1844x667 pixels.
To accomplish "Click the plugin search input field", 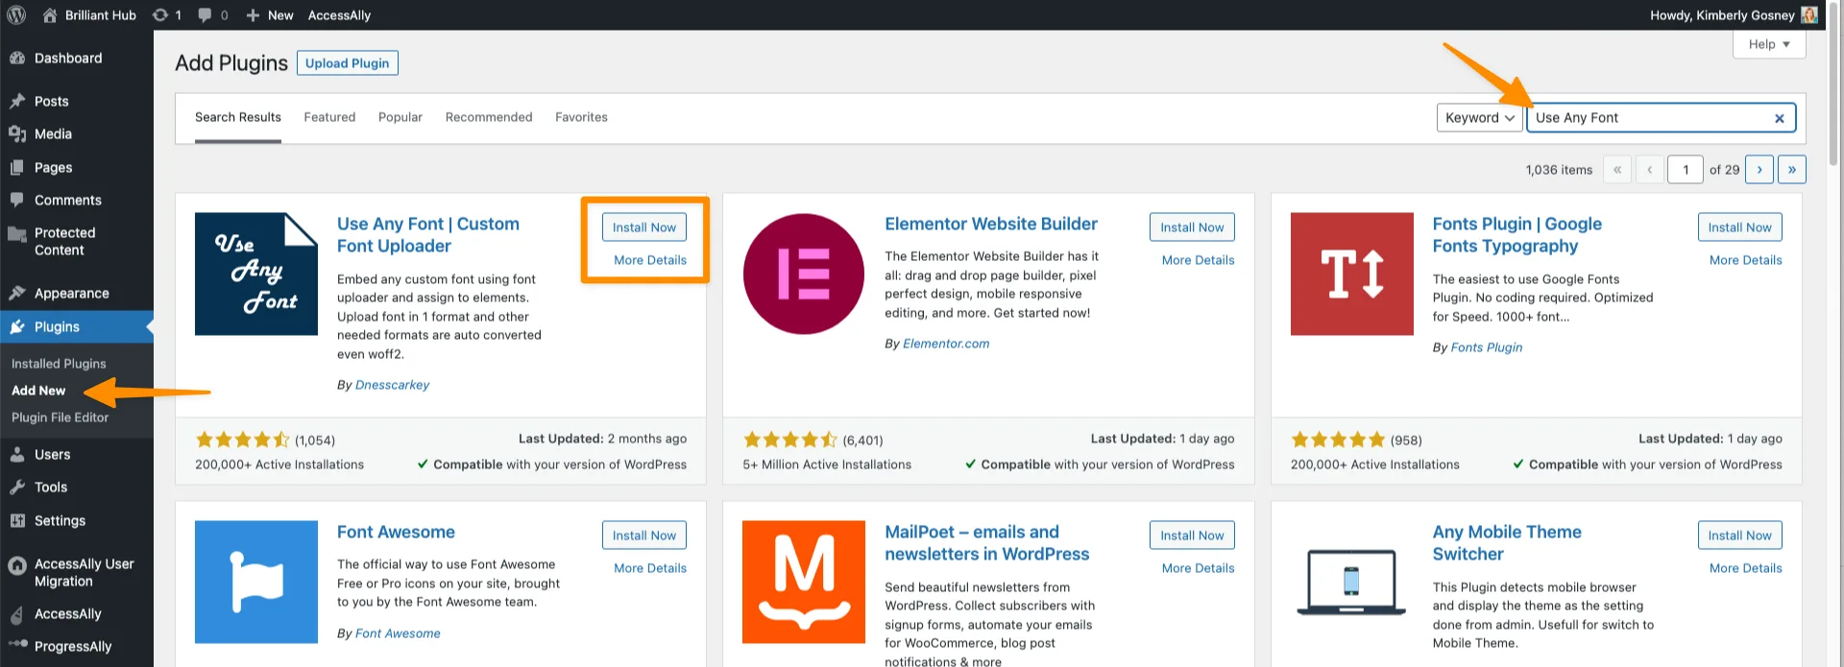I will (1647, 118).
